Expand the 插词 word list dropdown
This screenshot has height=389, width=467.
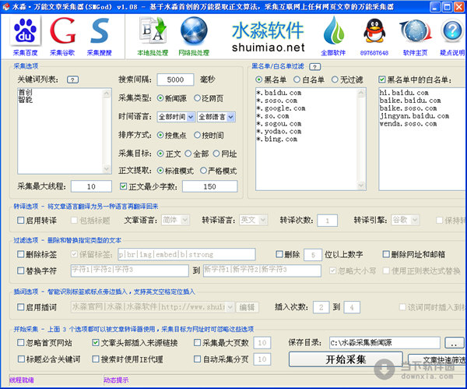tap(230, 307)
